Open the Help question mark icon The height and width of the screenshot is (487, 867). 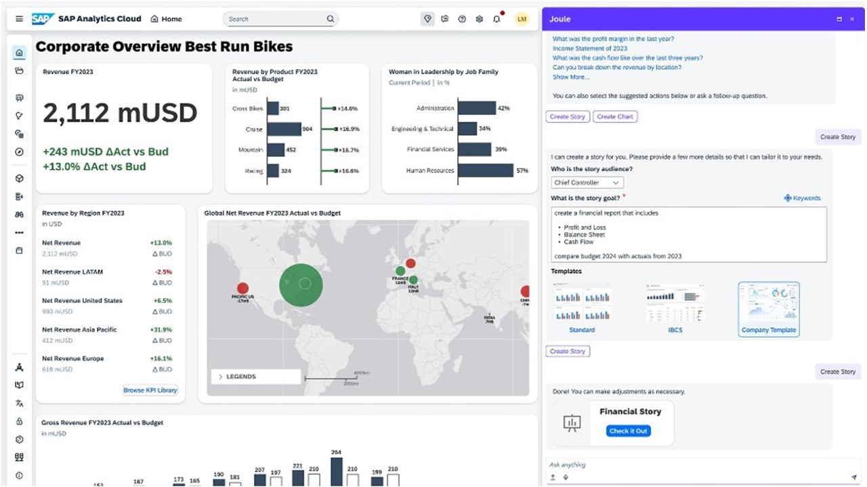pos(462,18)
